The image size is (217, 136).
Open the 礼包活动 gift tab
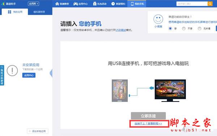(100, 4)
